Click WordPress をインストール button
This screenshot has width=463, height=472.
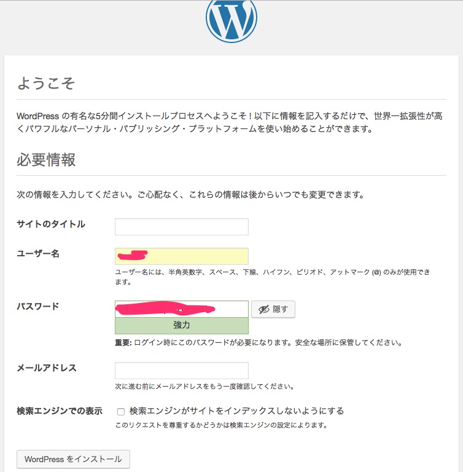(x=73, y=459)
